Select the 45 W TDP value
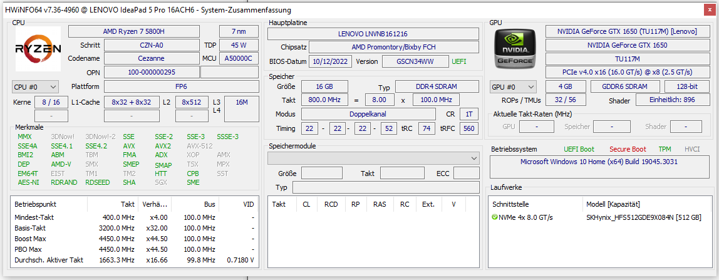The width and height of the screenshot is (719, 280). (239, 45)
